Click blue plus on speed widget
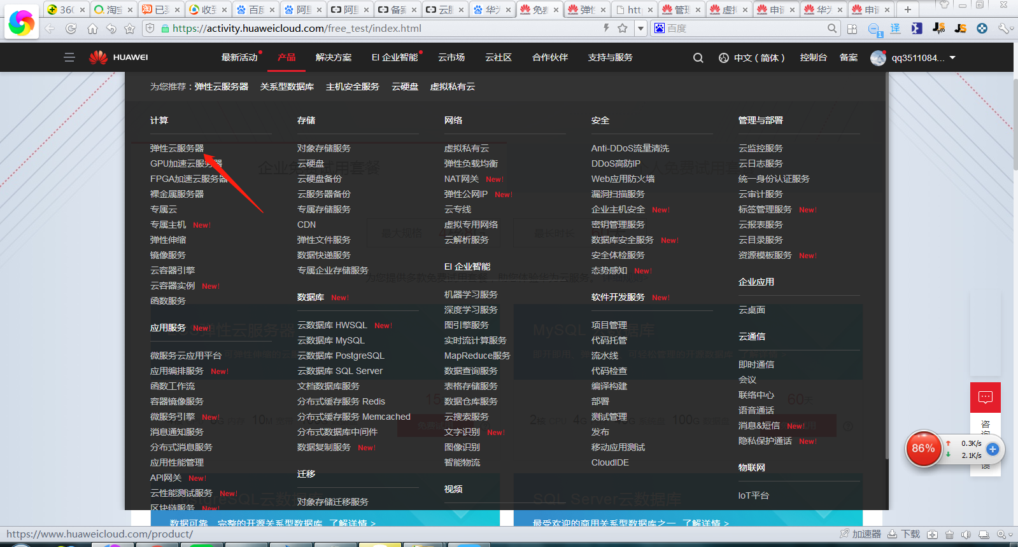The height and width of the screenshot is (547, 1018). tap(993, 449)
